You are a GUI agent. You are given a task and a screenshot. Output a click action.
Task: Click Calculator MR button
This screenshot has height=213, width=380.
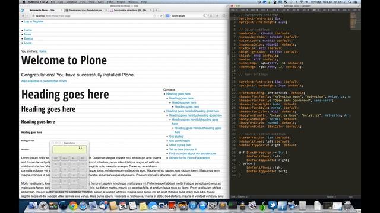83,158
